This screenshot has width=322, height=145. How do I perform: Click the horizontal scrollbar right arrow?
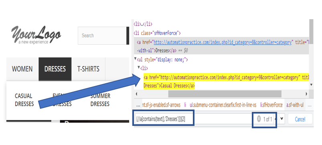click(x=306, y=94)
